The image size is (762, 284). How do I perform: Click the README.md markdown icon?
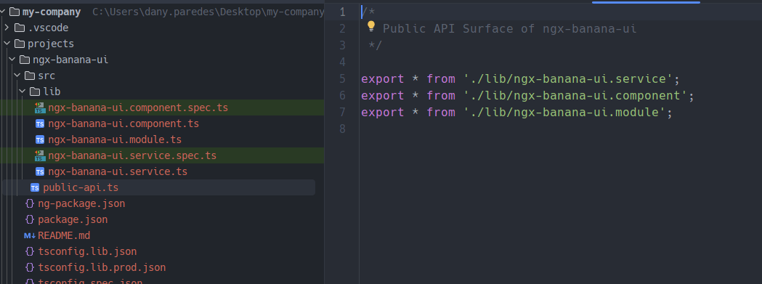coord(30,236)
